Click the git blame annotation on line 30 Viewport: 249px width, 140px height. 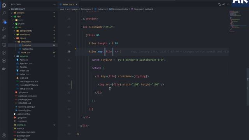pos(180,52)
